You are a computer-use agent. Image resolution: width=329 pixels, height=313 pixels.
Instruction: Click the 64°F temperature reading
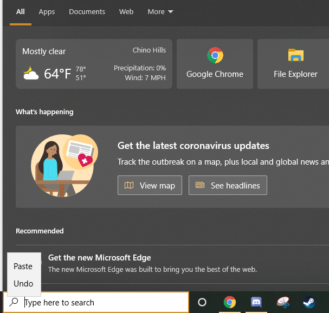pyautogui.click(x=57, y=74)
